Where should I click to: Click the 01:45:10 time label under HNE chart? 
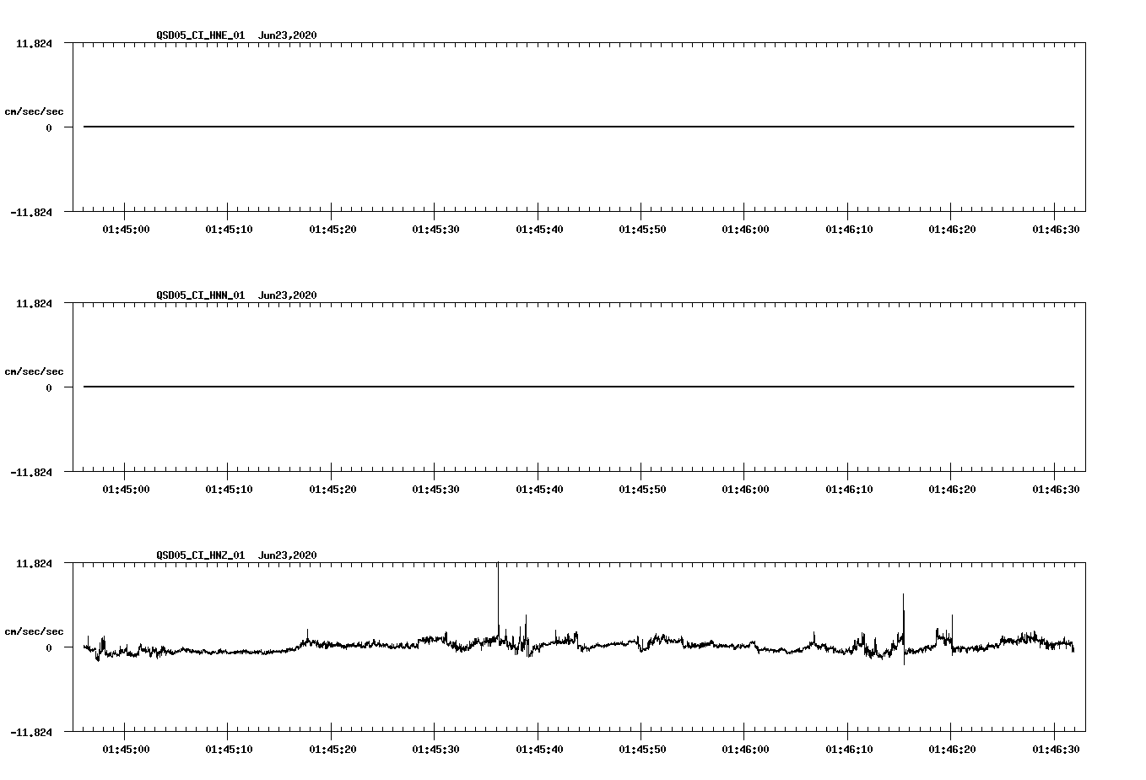229,229
